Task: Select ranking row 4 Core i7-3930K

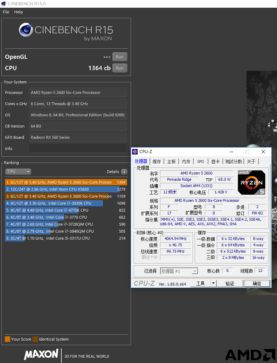Action: (x=66, y=203)
